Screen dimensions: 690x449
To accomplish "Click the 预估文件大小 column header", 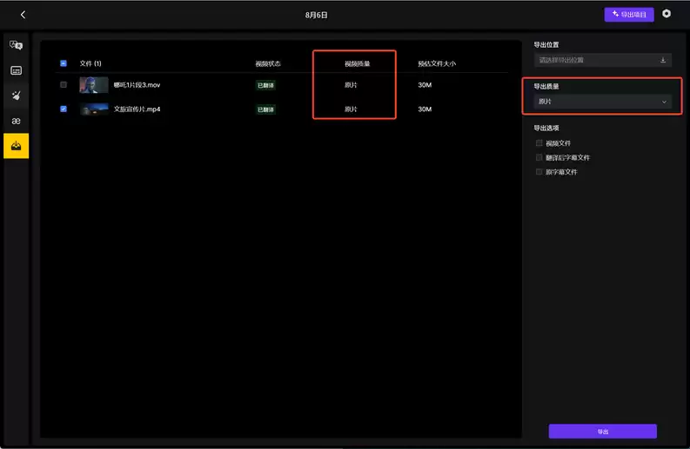I will pyautogui.click(x=437, y=63).
